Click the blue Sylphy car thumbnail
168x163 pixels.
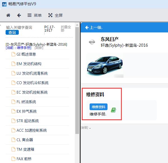pyautogui.click(x=105, y=65)
